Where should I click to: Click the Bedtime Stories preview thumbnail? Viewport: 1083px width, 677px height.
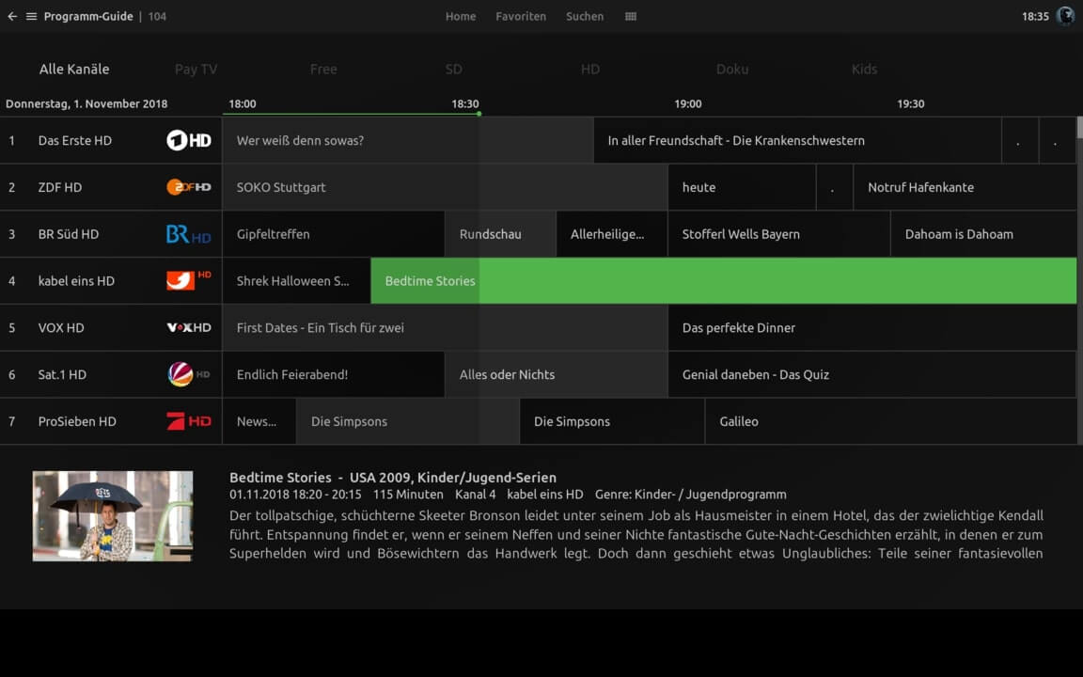(x=113, y=516)
